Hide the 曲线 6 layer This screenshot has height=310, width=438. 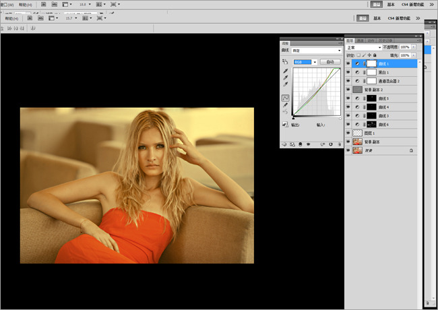(348, 124)
